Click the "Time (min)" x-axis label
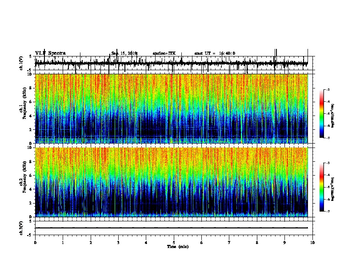This screenshot has width=352, height=272. 178,247
